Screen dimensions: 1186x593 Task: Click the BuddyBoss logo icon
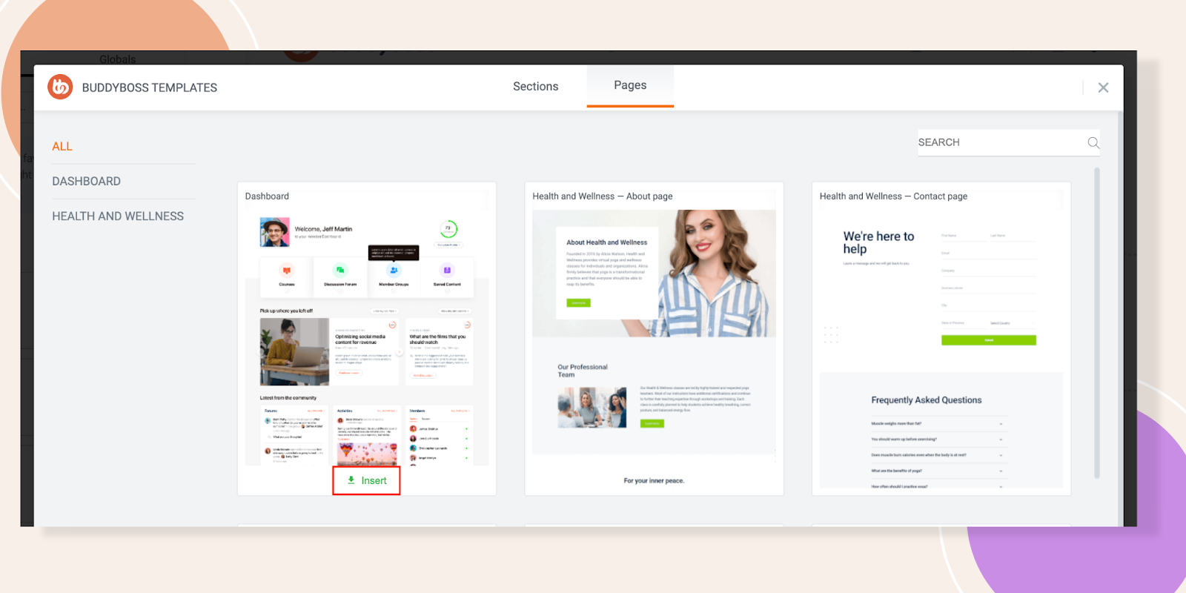(x=60, y=87)
